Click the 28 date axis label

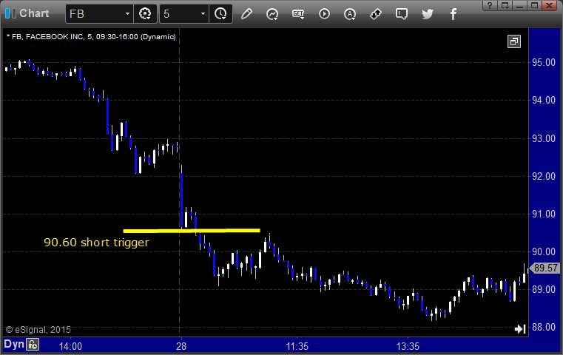tap(181, 346)
